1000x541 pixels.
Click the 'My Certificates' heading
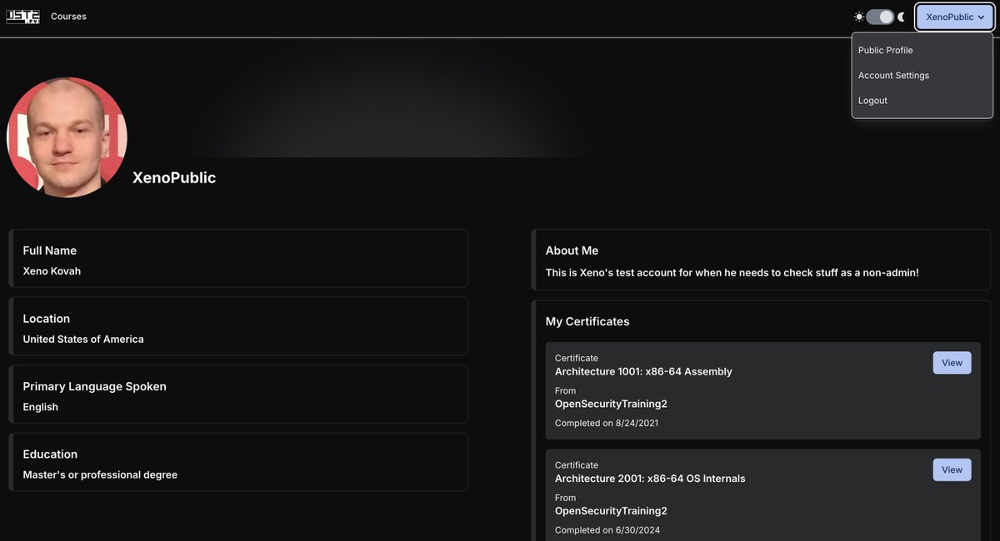[x=587, y=321]
